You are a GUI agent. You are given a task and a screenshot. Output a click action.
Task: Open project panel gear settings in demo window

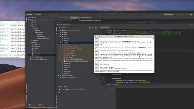point(96,28)
